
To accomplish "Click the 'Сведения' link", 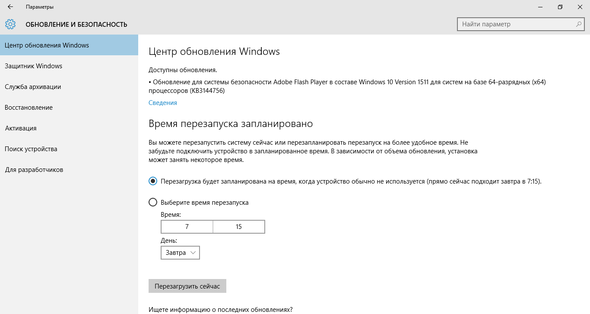I will [163, 103].
